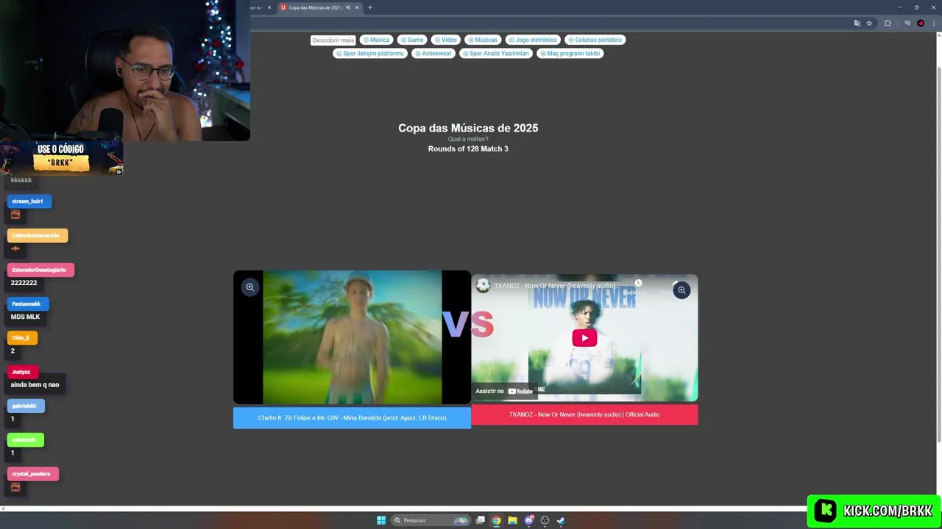942x529 pixels.
Task: Click the translate page icon
Action: click(x=857, y=23)
